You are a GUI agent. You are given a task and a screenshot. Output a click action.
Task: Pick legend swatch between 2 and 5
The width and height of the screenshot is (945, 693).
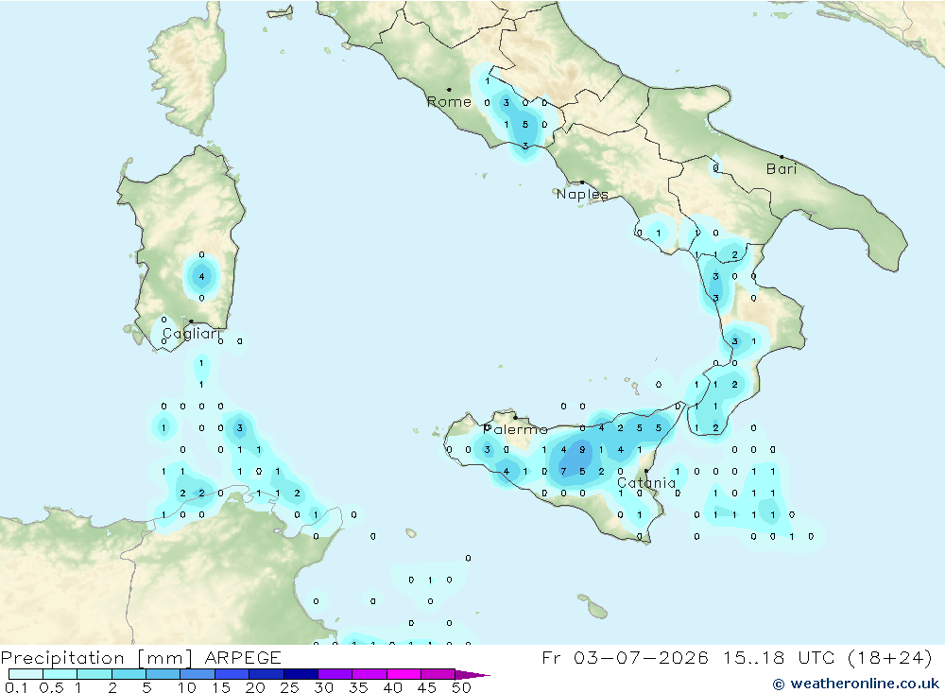coord(129,674)
